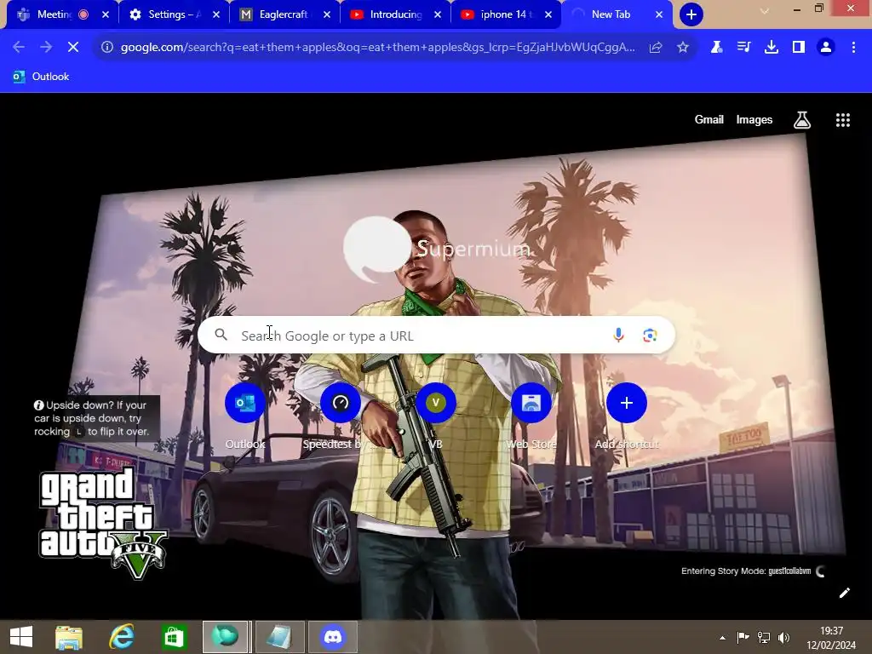Open the network tray icon
The height and width of the screenshot is (654, 872).
(764, 637)
